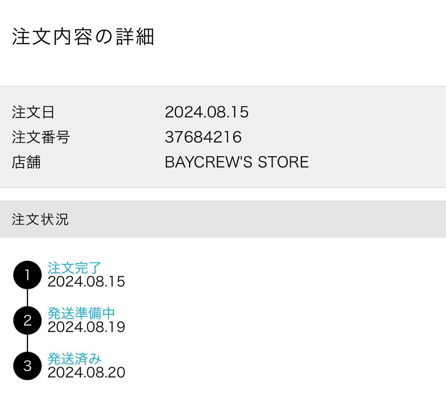
Task: Click the step 2 circle icon
Action: click(27, 321)
